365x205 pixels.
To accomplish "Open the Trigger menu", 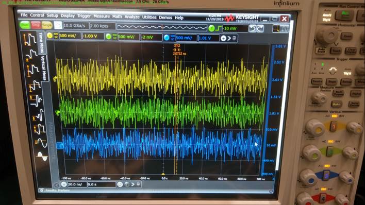I will pos(84,16).
